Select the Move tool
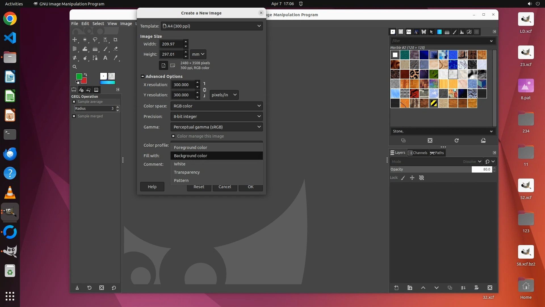 75,40
